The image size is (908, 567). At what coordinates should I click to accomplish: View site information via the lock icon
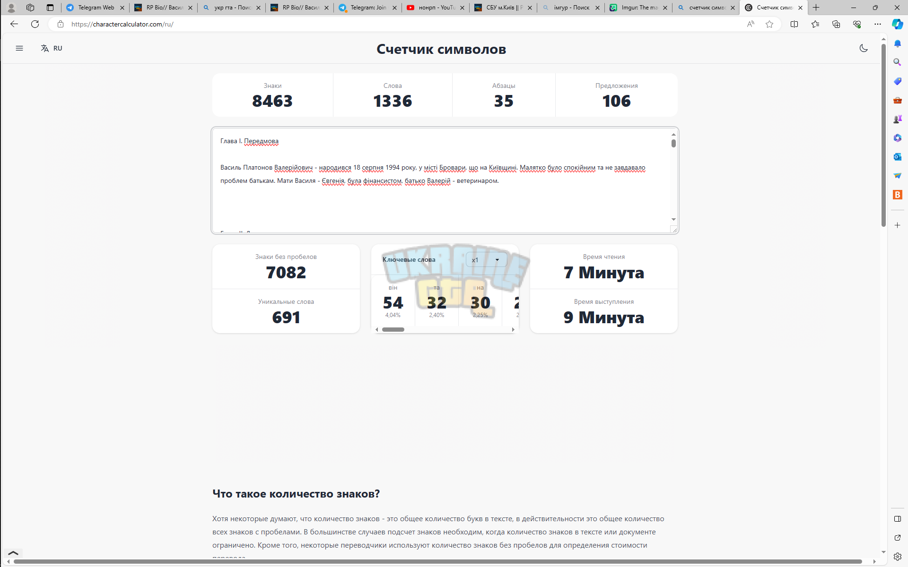point(61,24)
